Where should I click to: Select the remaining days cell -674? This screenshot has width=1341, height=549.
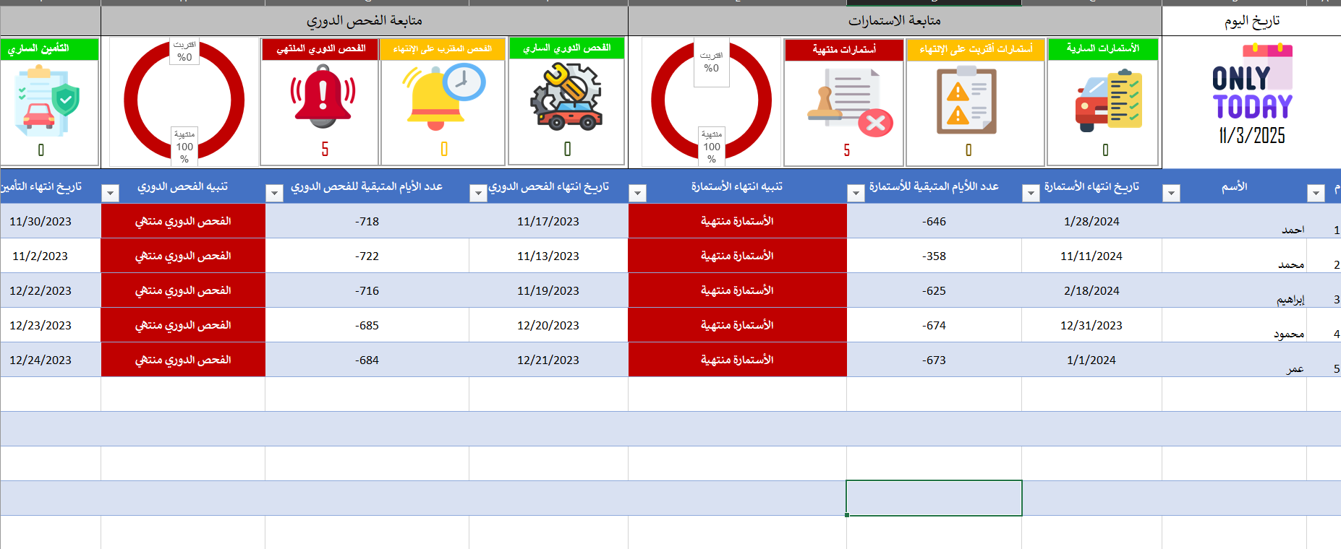pyautogui.click(x=934, y=325)
